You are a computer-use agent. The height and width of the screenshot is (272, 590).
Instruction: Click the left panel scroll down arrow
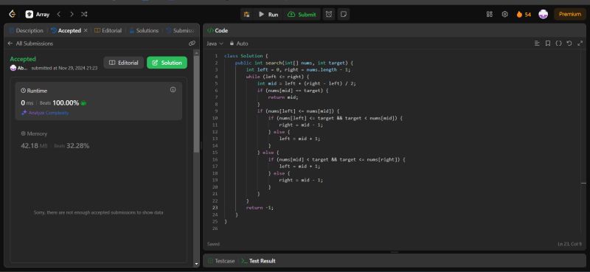196,264
